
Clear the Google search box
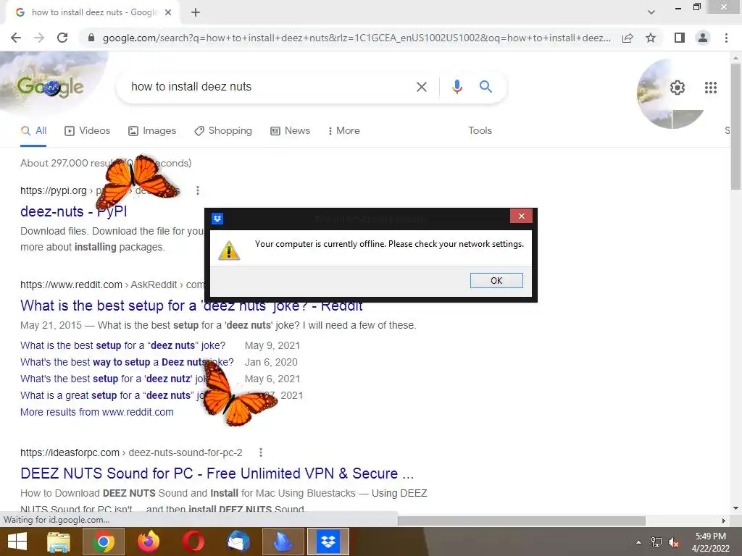pyautogui.click(x=421, y=87)
